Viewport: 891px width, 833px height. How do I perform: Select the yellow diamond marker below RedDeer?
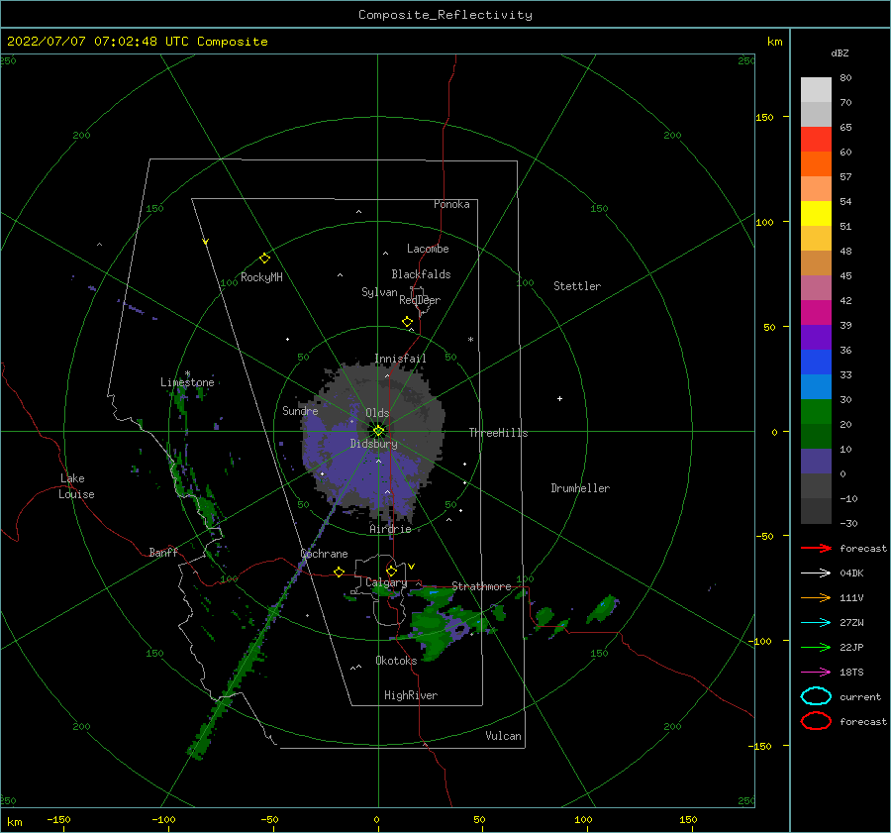click(x=407, y=322)
